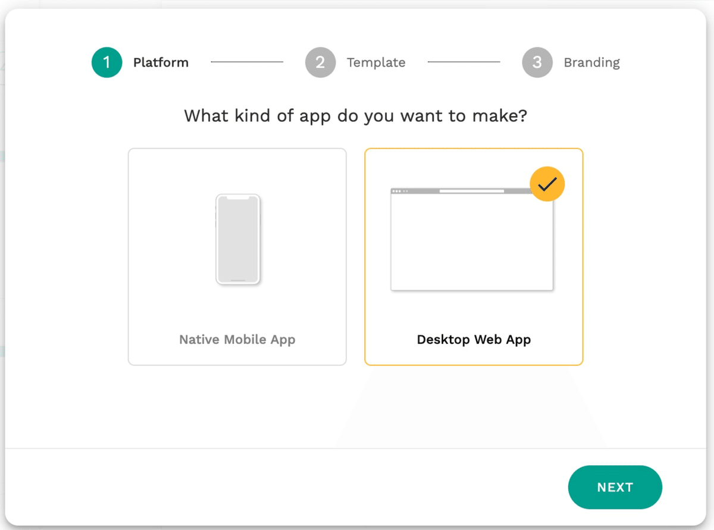The image size is (714, 530).
Task: Go to the Platform step label
Action: (161, 62)
